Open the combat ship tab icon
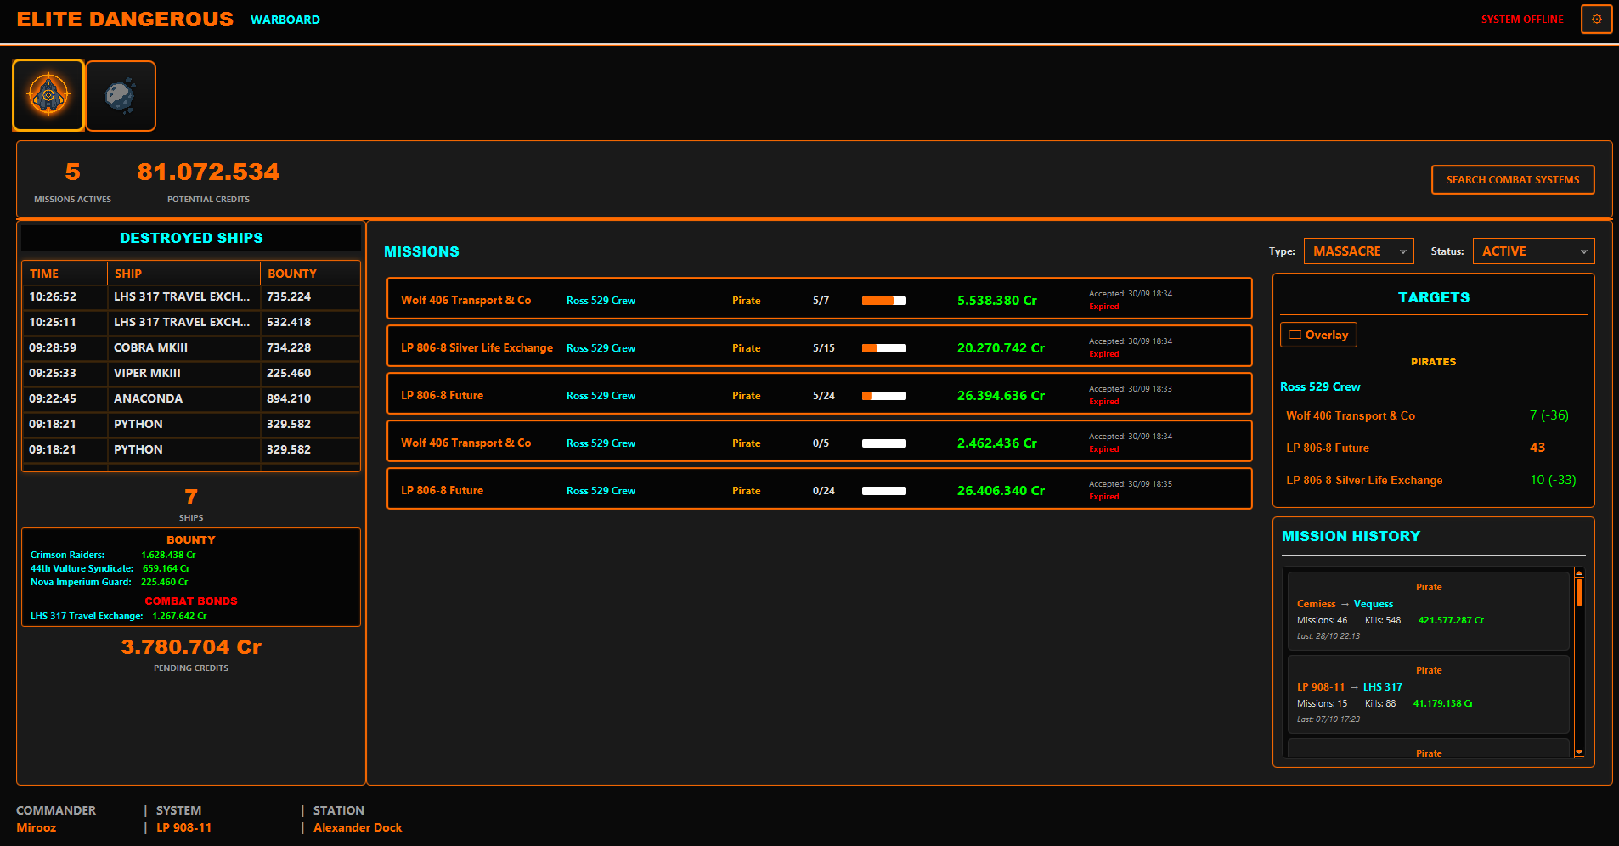 tap(48, 95)
